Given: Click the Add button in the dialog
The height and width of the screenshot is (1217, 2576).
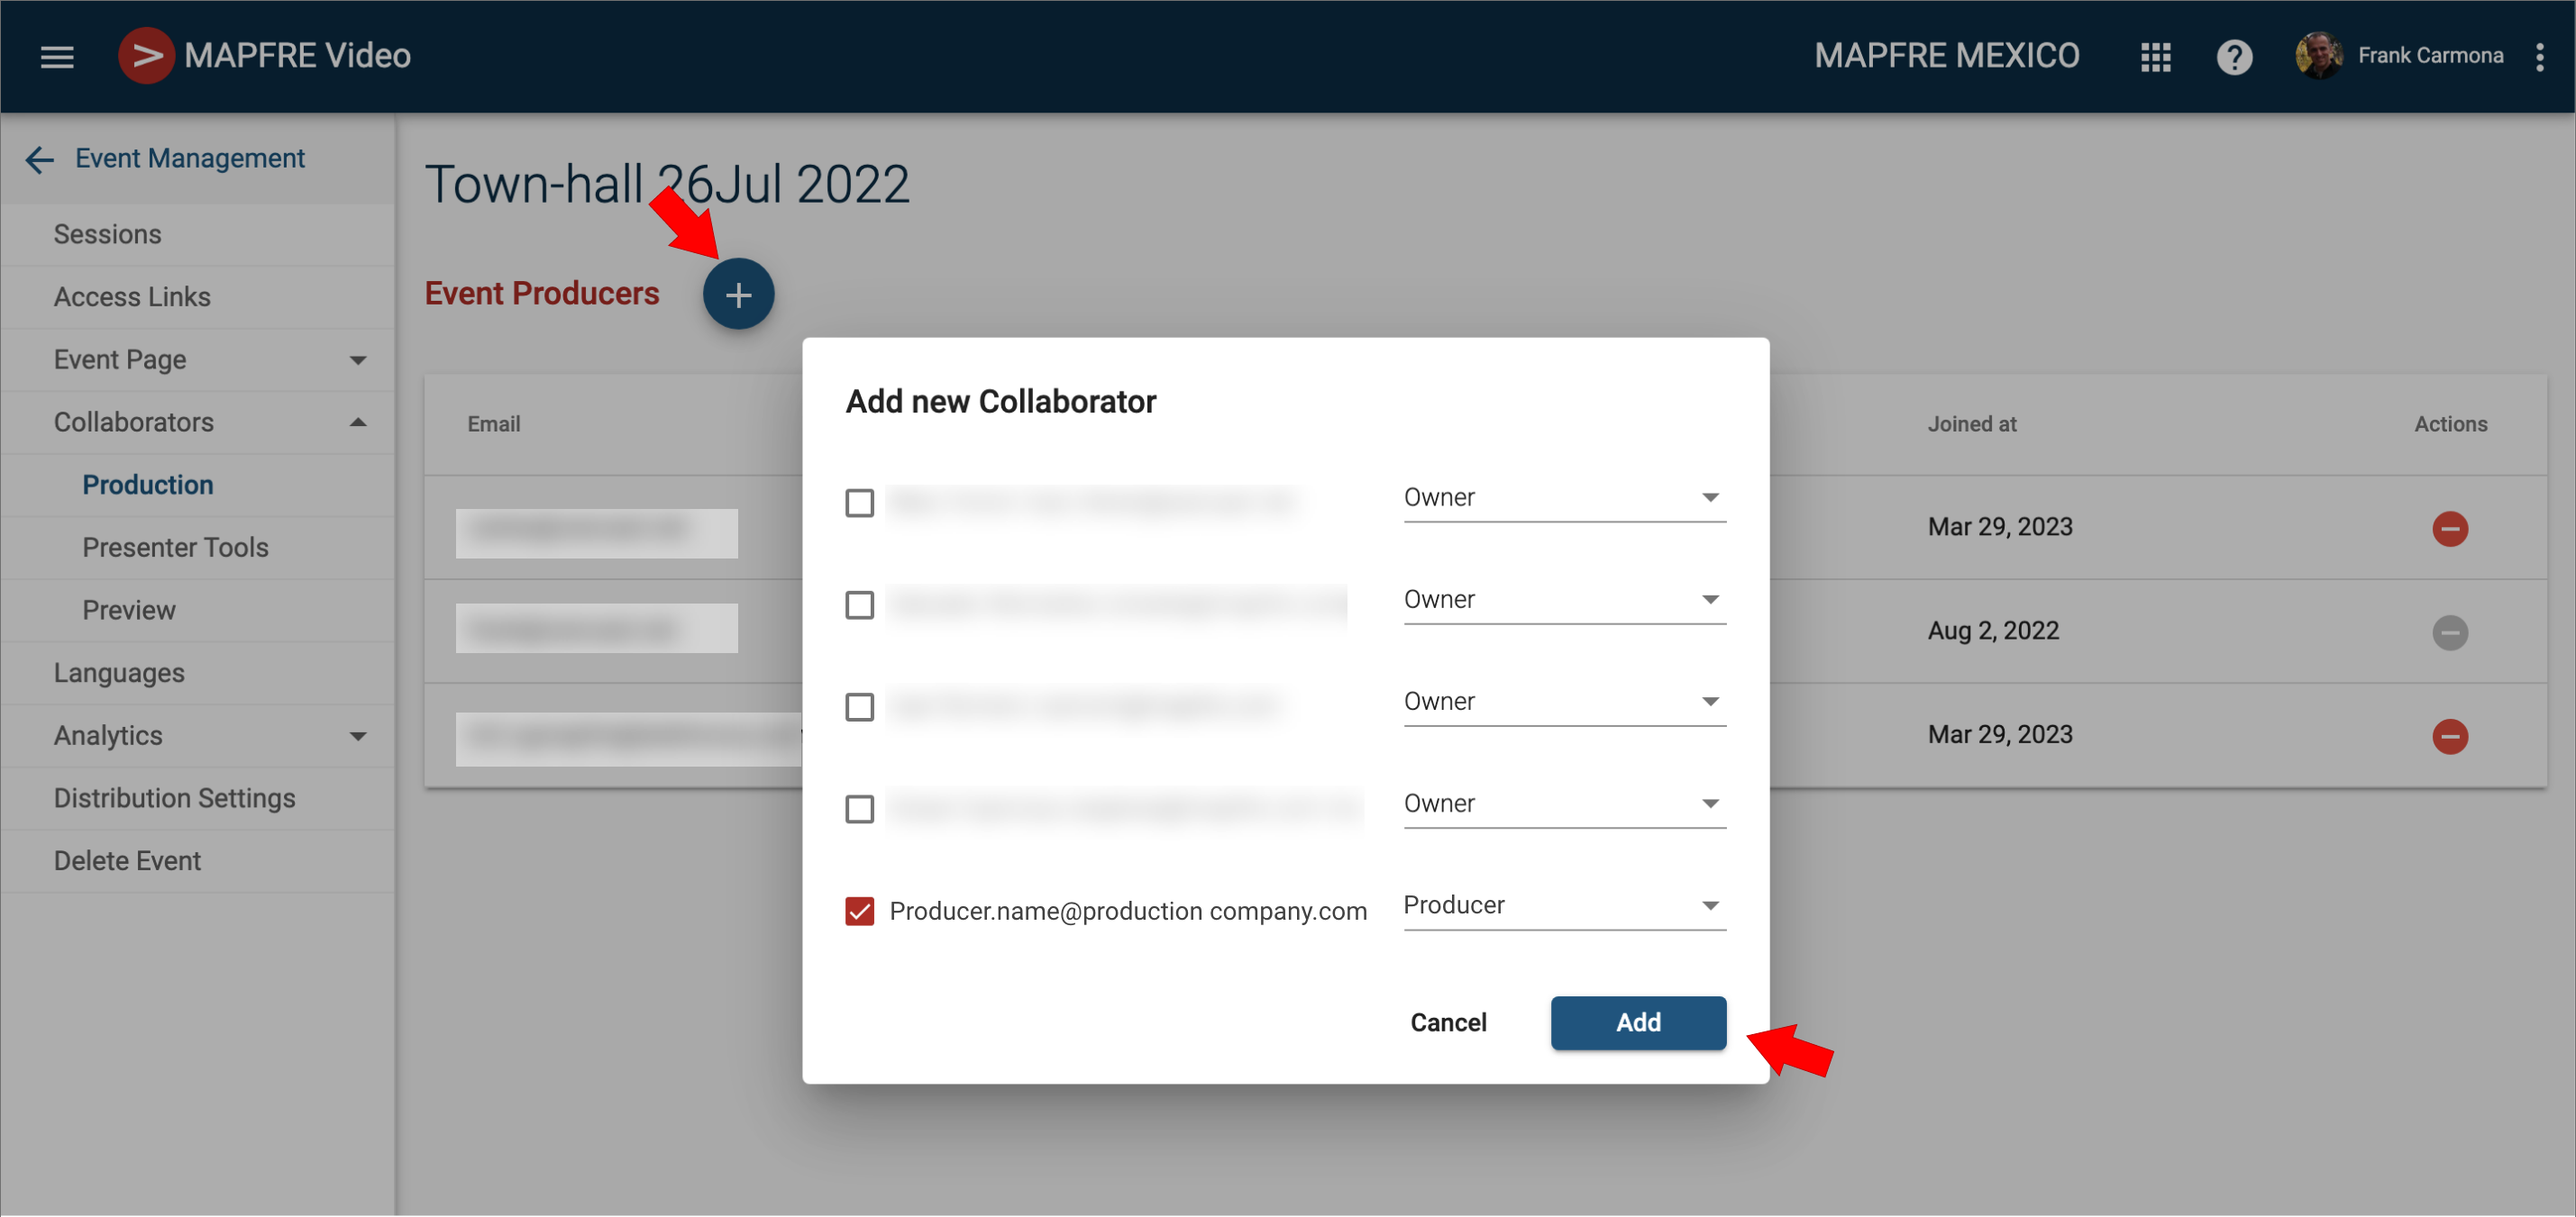Looking at the screenshot, I should coord(1637,1022).
